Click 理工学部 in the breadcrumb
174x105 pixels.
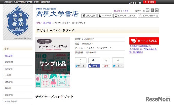[47, 23]
